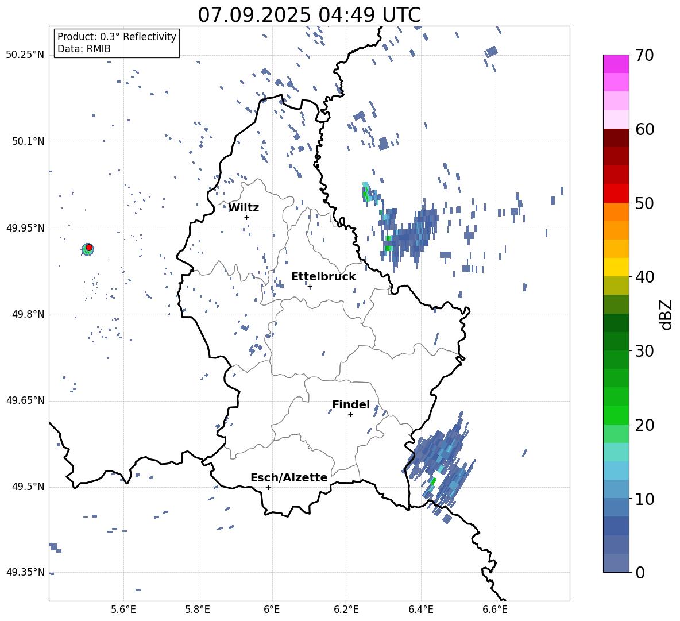Viewport: 680px width, 621px height.
Task: Click the 70 value on the colorbar
Action: (x=644, y=55)
